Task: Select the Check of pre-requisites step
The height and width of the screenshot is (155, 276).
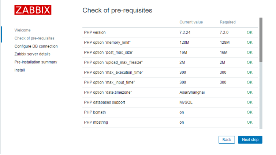Action: click(34, 38)
